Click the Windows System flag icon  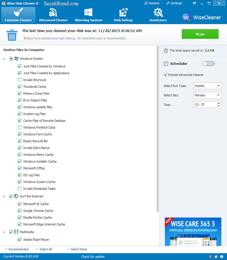(x=16, y=59)
